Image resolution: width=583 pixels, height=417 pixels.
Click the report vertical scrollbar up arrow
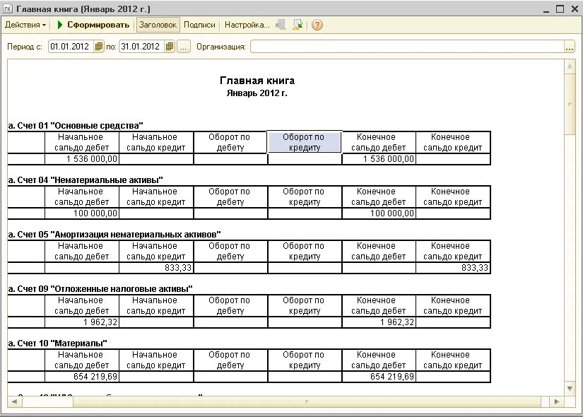pyautogui.click(x=570, y=66)
